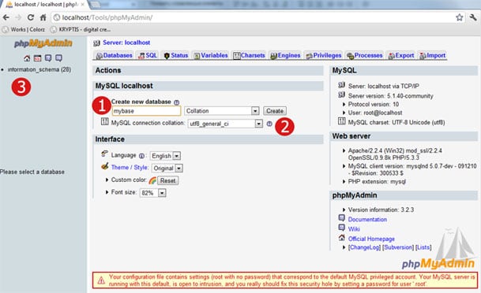The height and width of the screenshot is (293, 481).
Task: Open the Documentation link
Action: [x=367, y=220]
